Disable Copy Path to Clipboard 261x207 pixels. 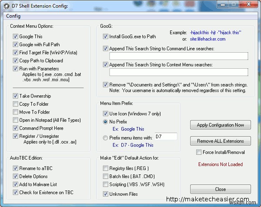tap(16, 60)
